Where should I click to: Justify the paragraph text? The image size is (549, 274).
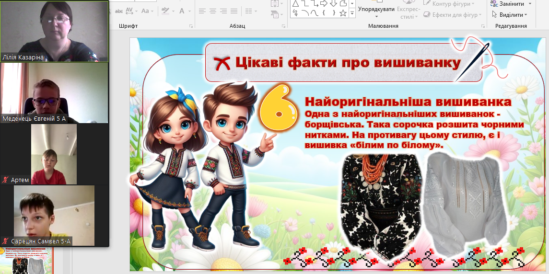pos(234,11)
